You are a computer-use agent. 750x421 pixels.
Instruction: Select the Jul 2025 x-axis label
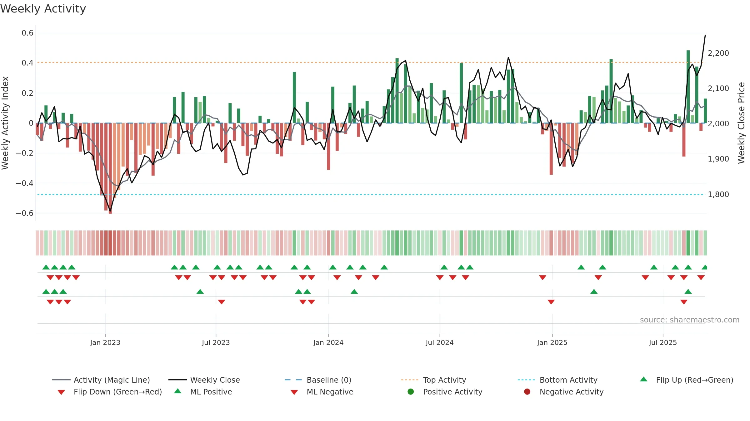pos(663,342)
